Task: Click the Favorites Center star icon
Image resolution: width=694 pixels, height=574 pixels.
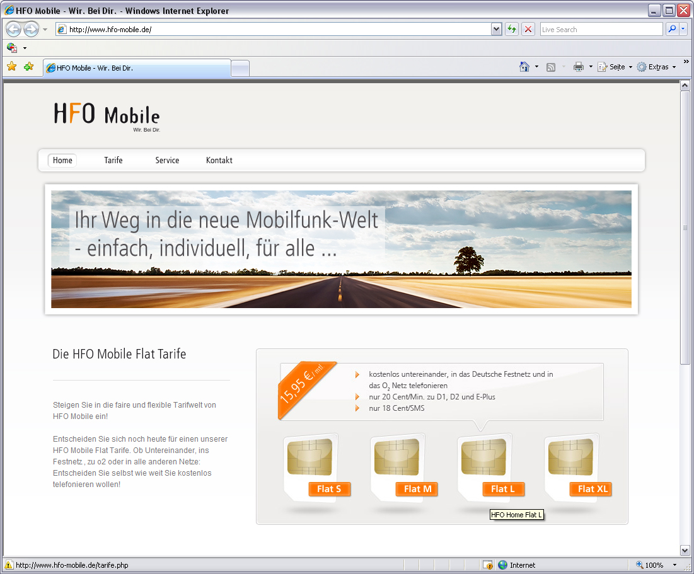Action: (12, 67)
